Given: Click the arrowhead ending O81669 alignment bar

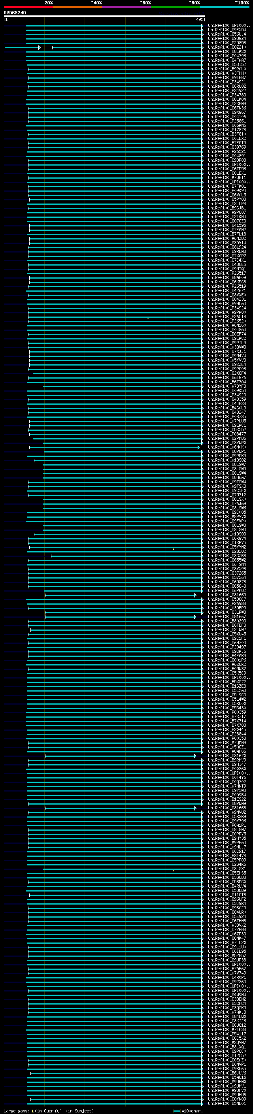Looking at the screenshot, I should (x=195, y=596).
